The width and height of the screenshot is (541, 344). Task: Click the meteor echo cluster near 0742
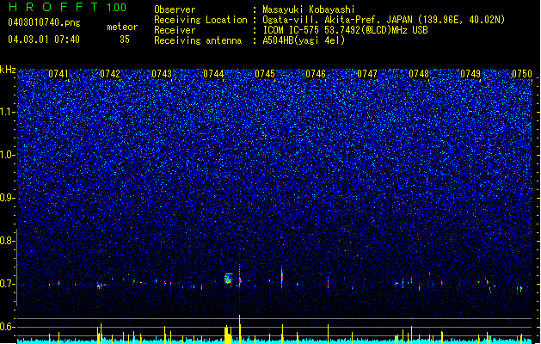101,286
